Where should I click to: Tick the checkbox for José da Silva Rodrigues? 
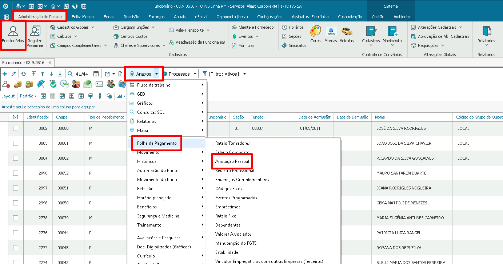[16, 128]
